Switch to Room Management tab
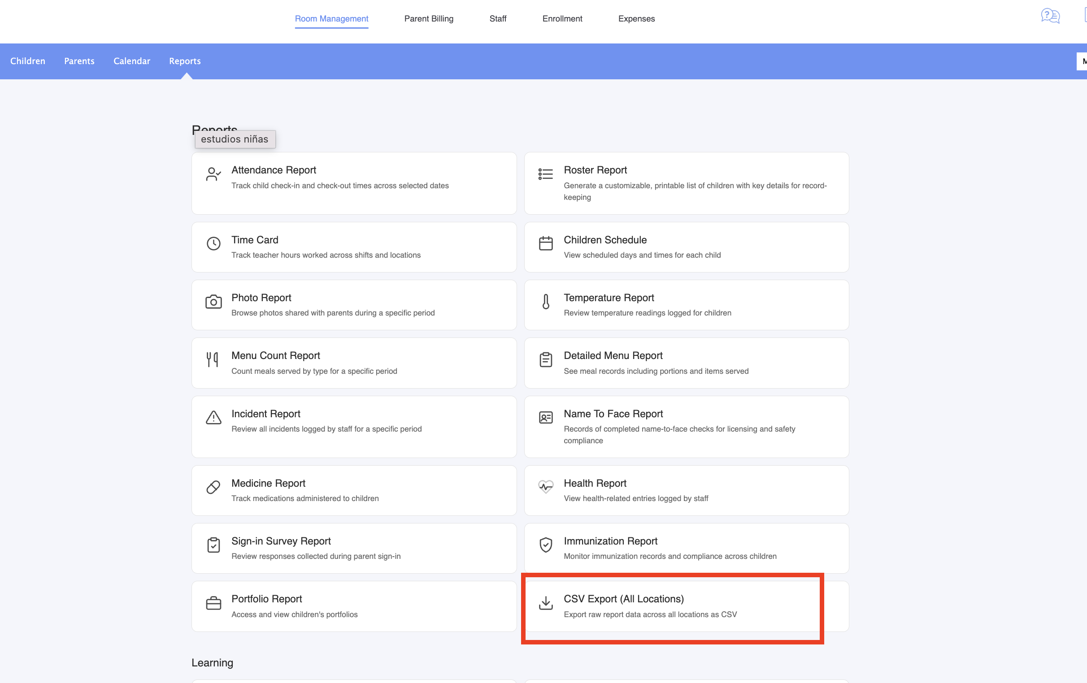 [331, 18]
